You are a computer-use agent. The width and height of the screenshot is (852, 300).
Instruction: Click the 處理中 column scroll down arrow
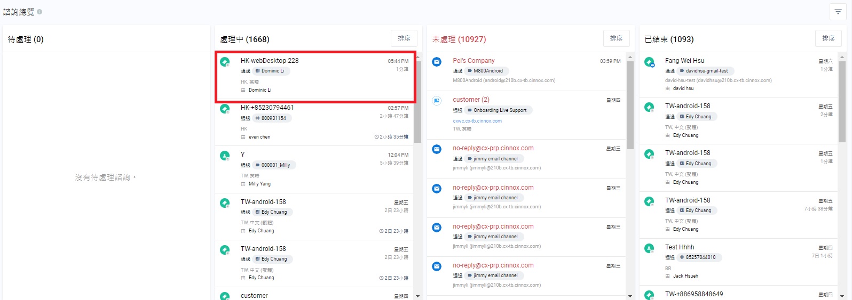tap(417, 296)
